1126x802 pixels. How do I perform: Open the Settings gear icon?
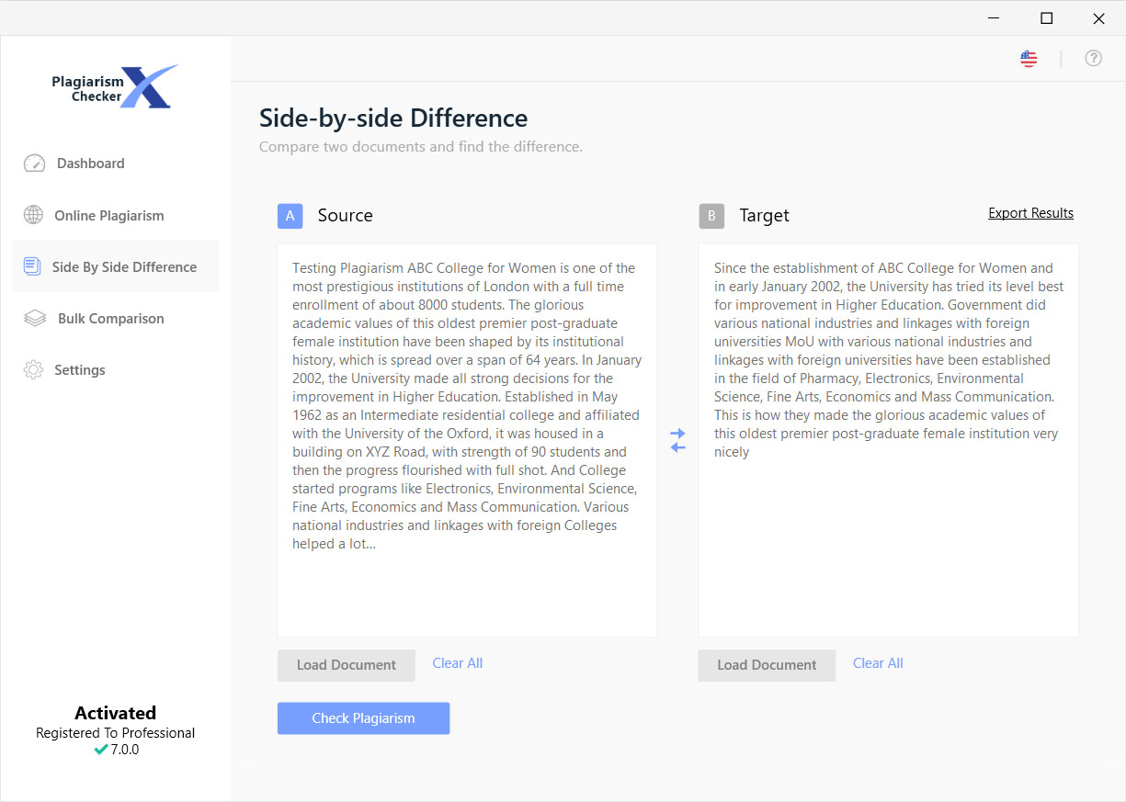coord(79,369)
